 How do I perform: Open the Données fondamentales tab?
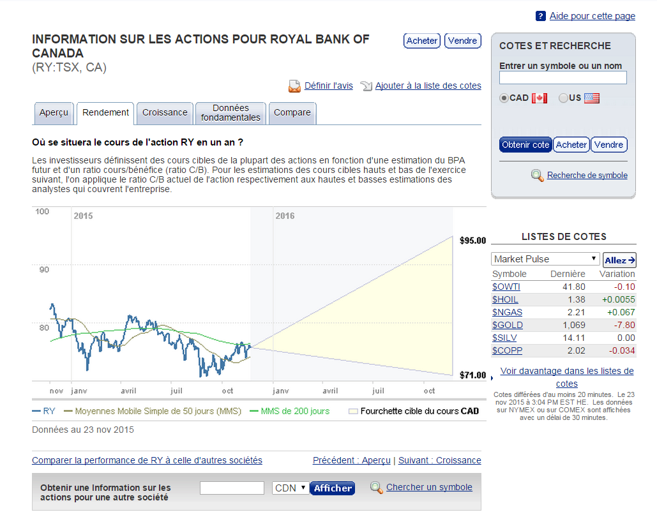230,113
